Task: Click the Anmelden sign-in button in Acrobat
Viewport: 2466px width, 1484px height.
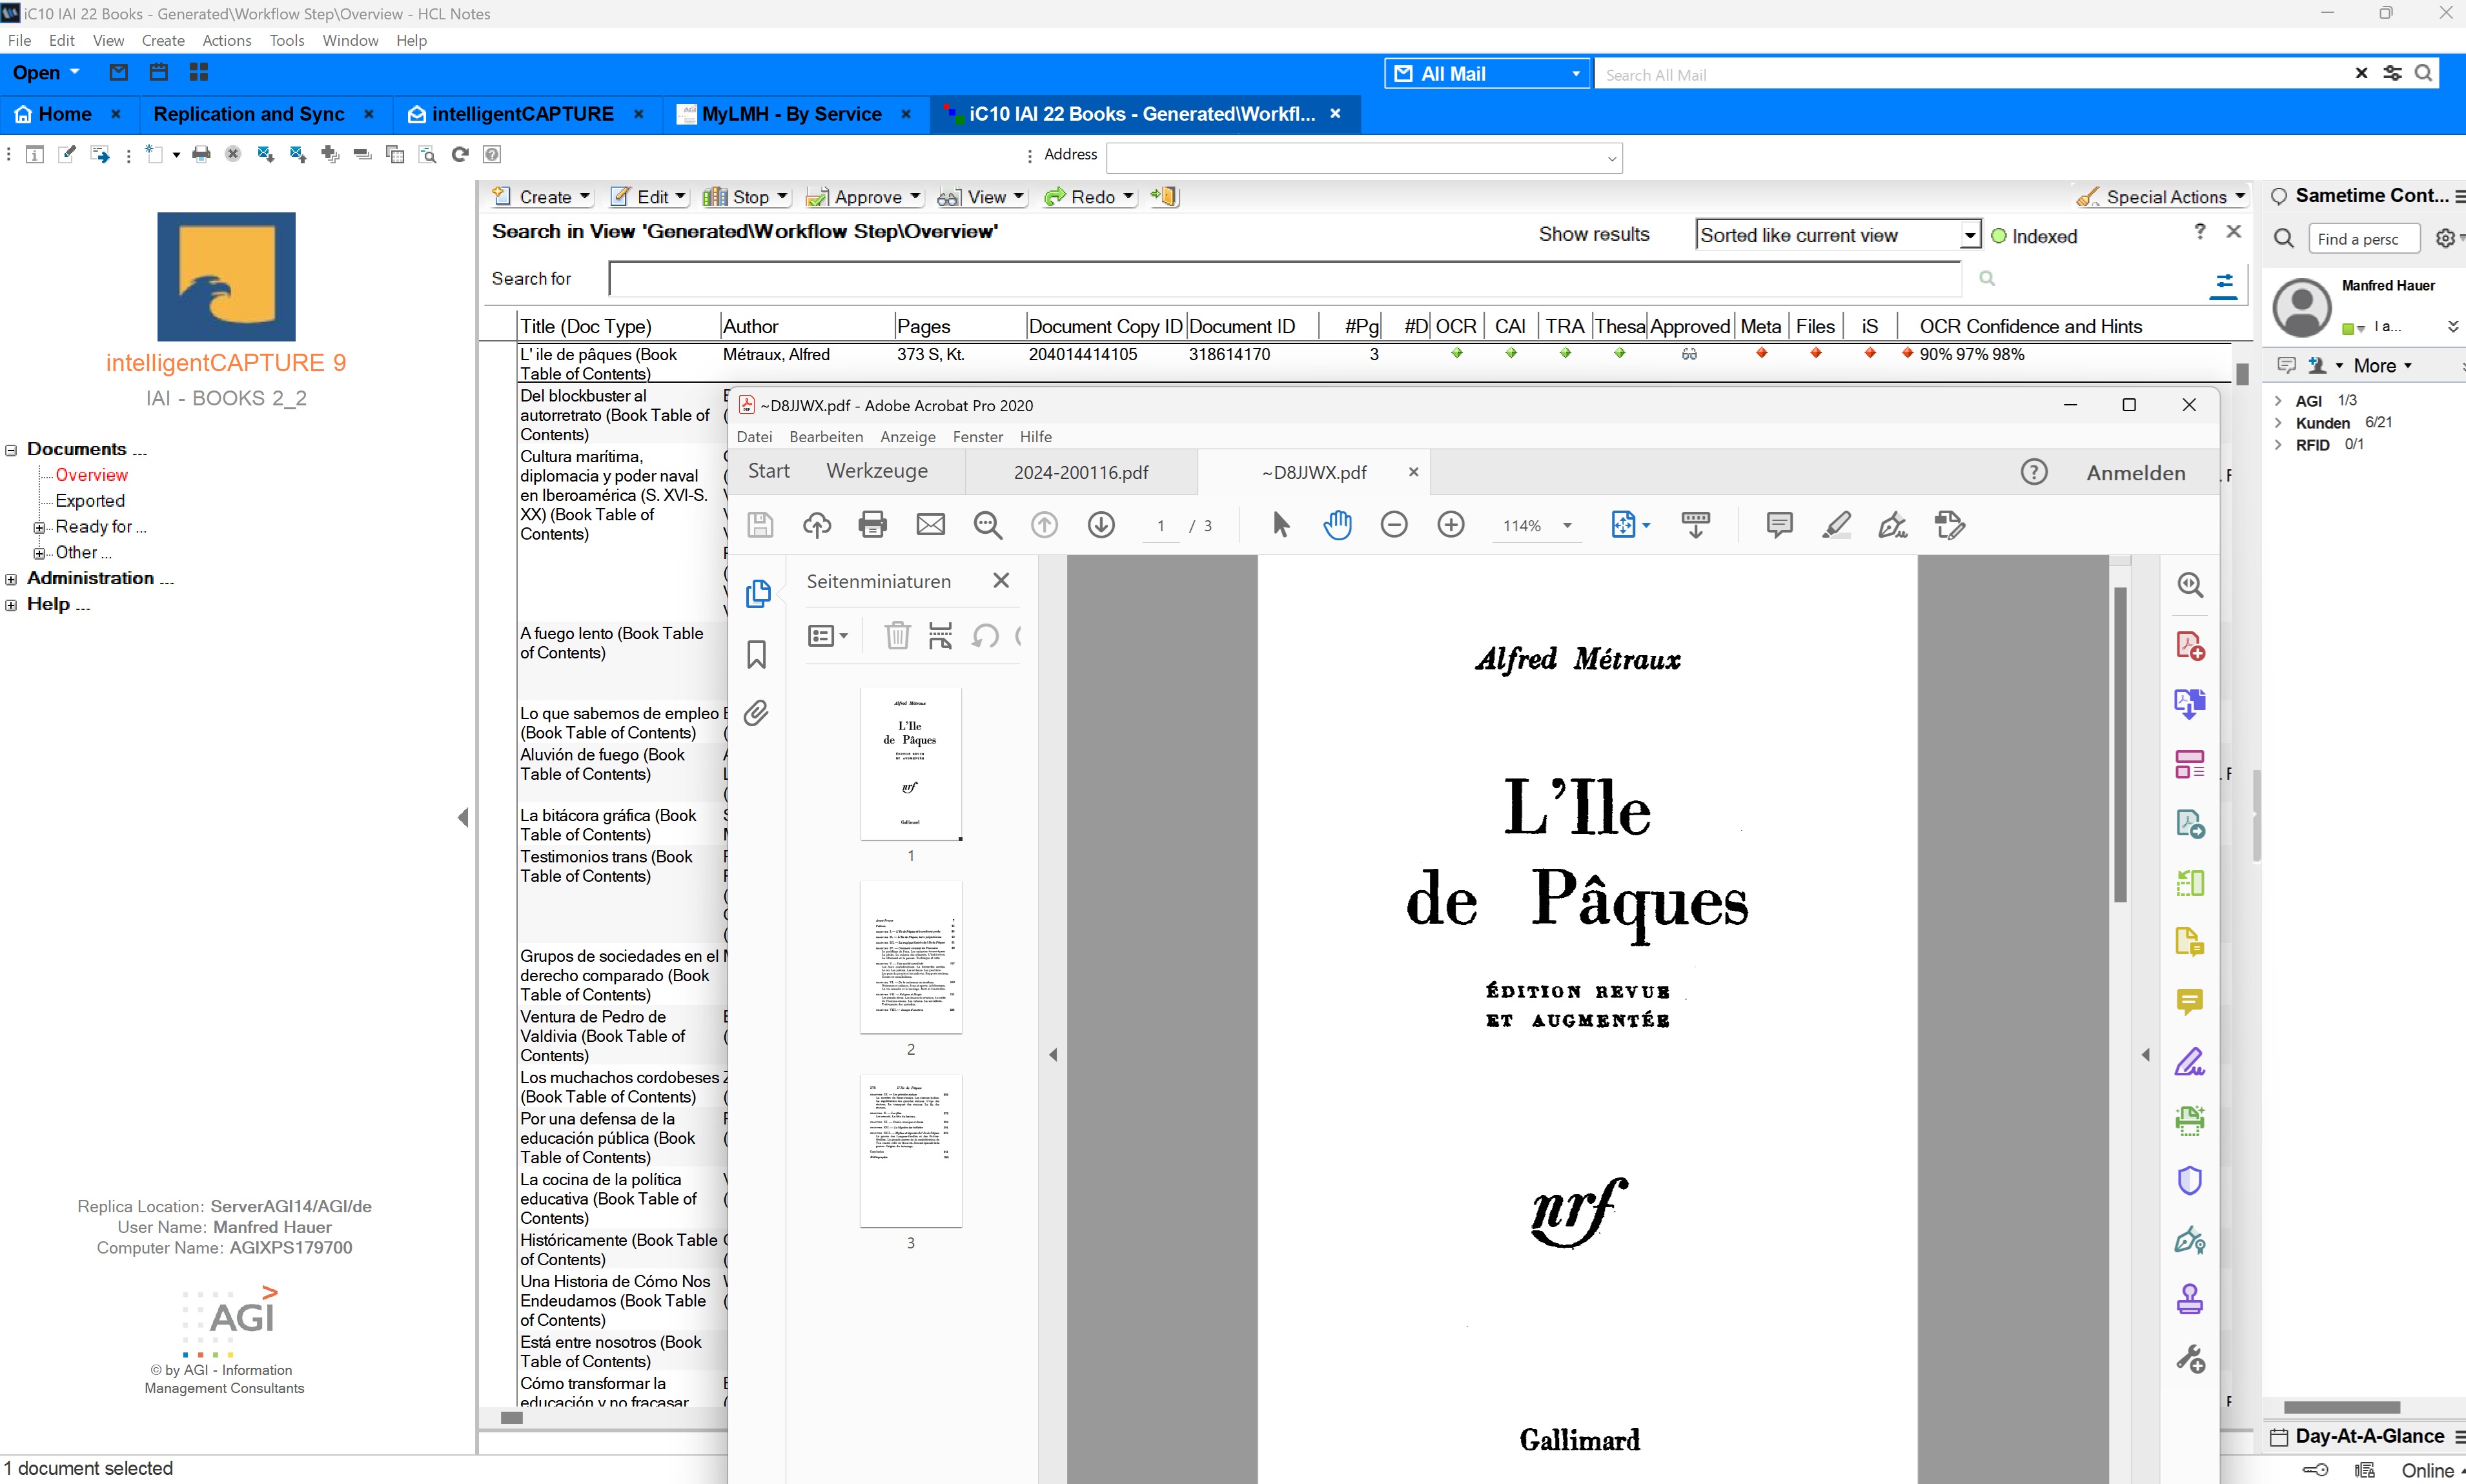Action: (2136, 473)
